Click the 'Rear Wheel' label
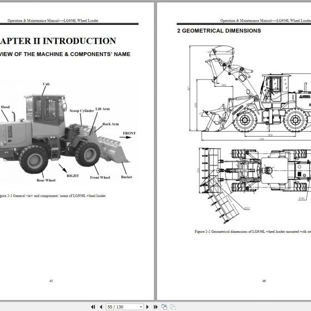Image resolution: width=311 pixels, height=311 pixels. [x=46, y=180]
